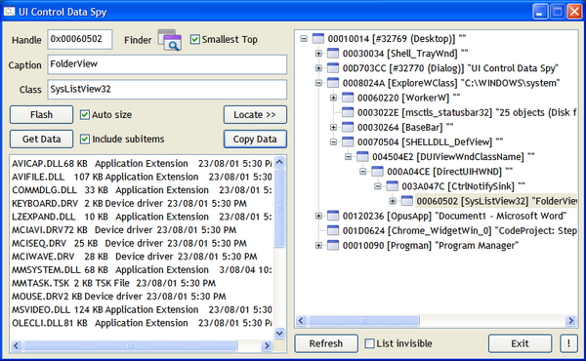Image resolution: width=586 pixels, height=361 pixels.
Task: Expand the 00030034 Shell_TrayWnd node
Action: [x=318, y=54]
